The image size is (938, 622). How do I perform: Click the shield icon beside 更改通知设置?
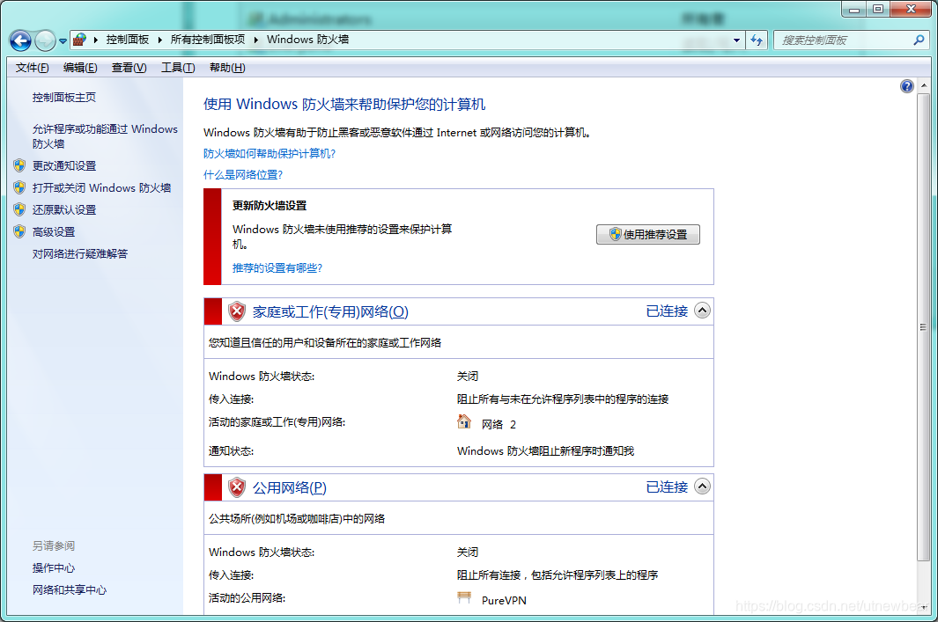tap(19, 165)
